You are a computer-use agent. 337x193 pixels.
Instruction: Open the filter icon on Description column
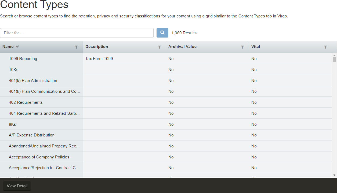point(160,47)
